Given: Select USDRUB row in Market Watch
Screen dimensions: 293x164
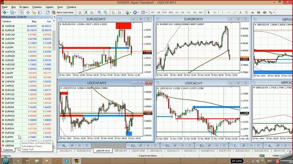Looking at the screenshot, I should [x=27, y=26].
